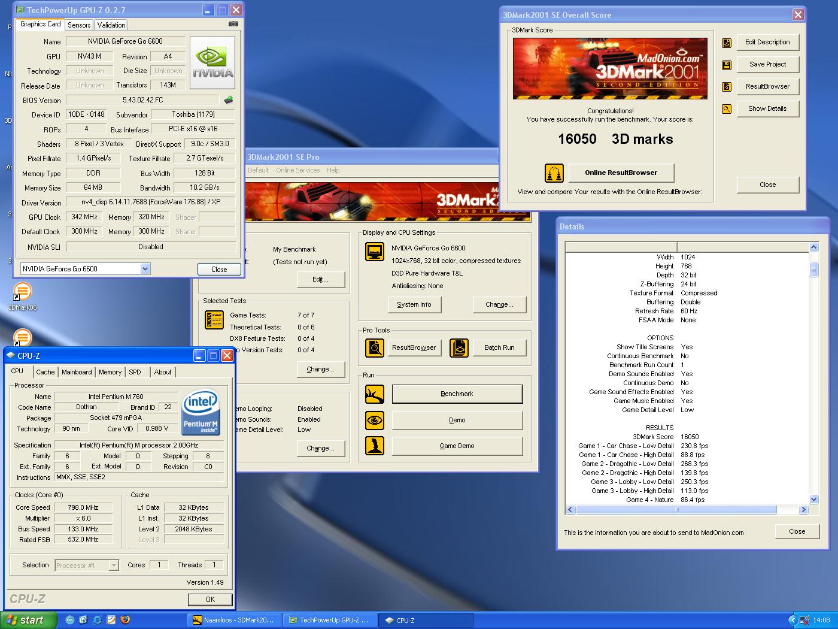Image resolution: width=838 pixels, height=629 pixels.
Task: Click the Edit Description document icon
Action: click(x=727, y=43)
